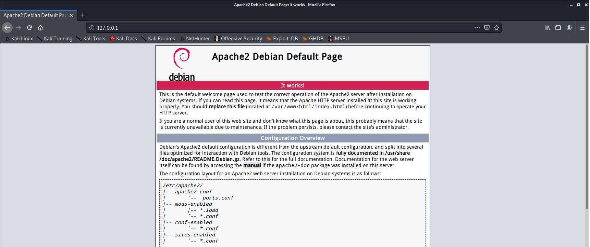Open Firefox account icon
590x247 pixels.
click(569, 28)
